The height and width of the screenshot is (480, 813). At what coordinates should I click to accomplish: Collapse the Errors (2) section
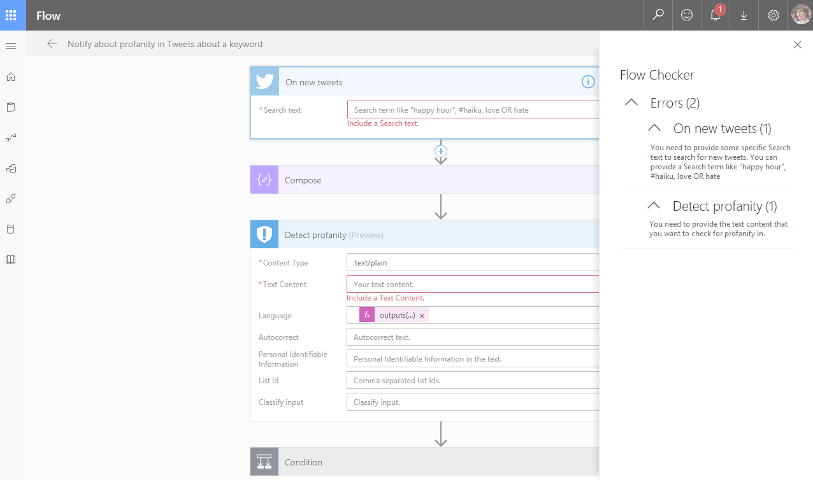(631, 102)
